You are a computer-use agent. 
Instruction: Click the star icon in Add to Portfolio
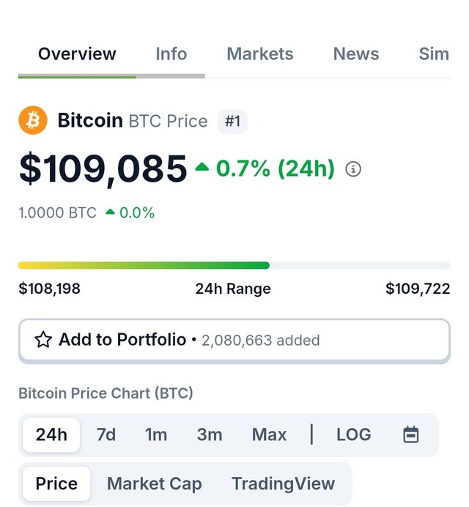tap(43, 339)
